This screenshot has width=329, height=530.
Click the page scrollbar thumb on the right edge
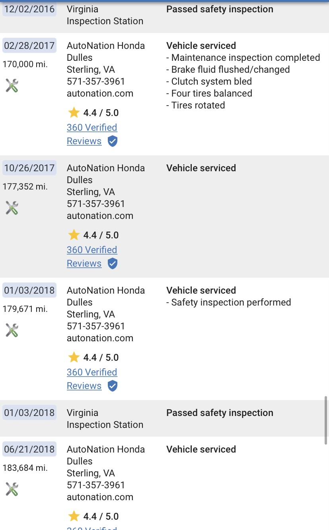click(326, 420)
